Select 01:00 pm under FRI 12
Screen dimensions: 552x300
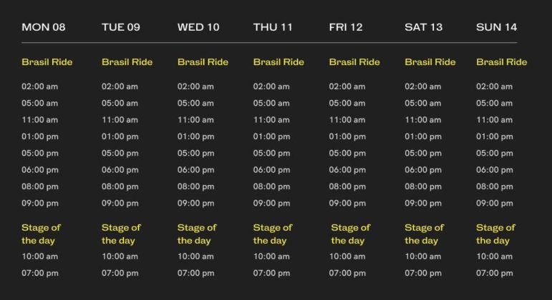(347, 136)
